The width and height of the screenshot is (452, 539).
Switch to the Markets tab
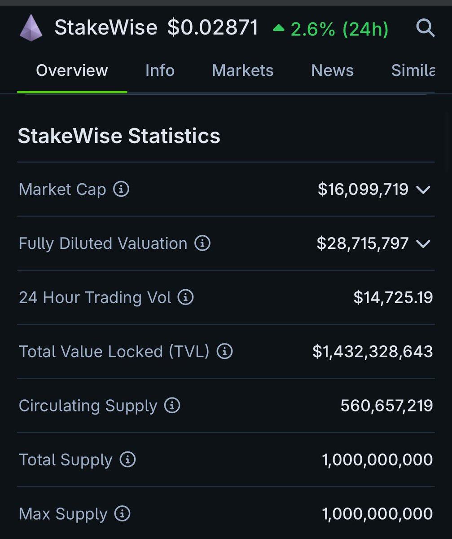[x=242, y=71]
